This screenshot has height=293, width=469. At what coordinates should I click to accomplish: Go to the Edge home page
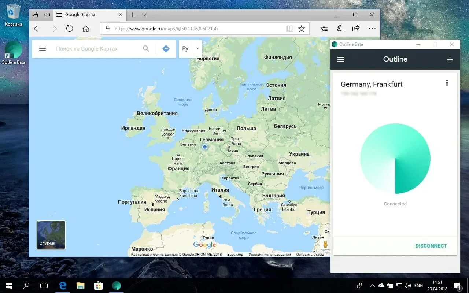[86, 29]
